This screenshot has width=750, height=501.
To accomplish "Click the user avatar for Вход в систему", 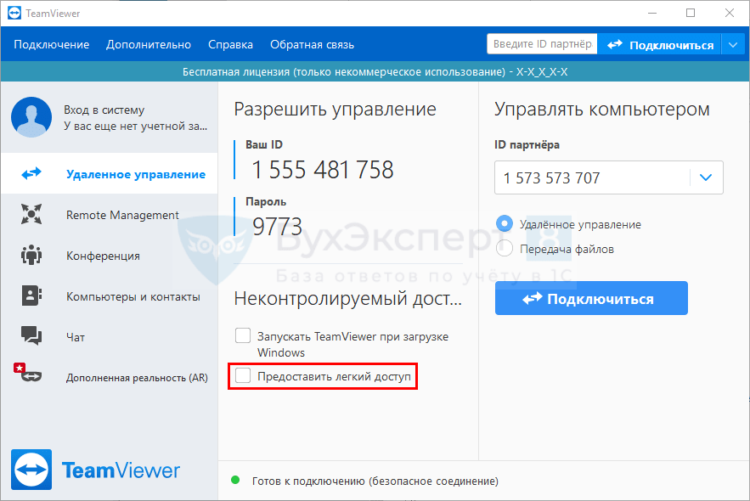I will point(31,117).
